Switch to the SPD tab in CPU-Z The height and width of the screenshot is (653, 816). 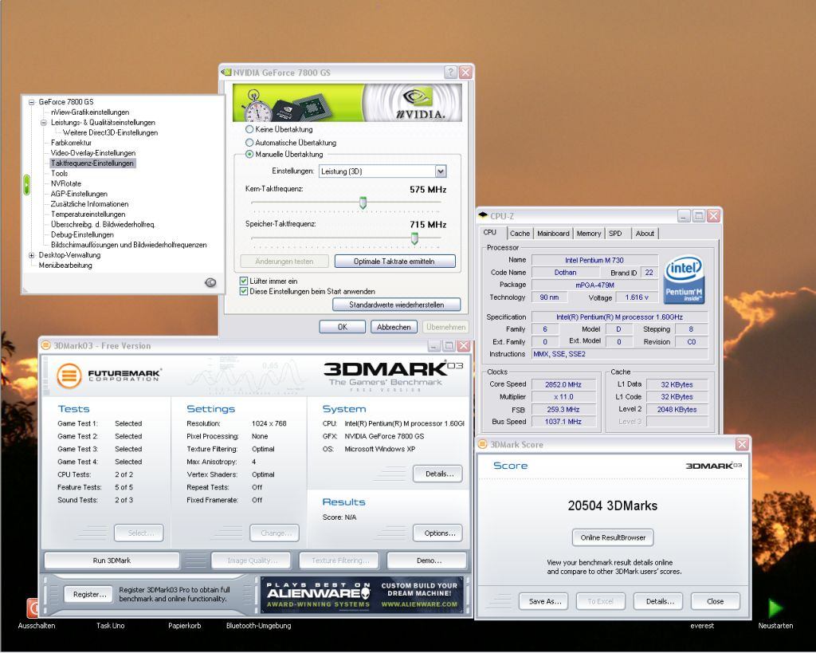(x=616, y=234)
